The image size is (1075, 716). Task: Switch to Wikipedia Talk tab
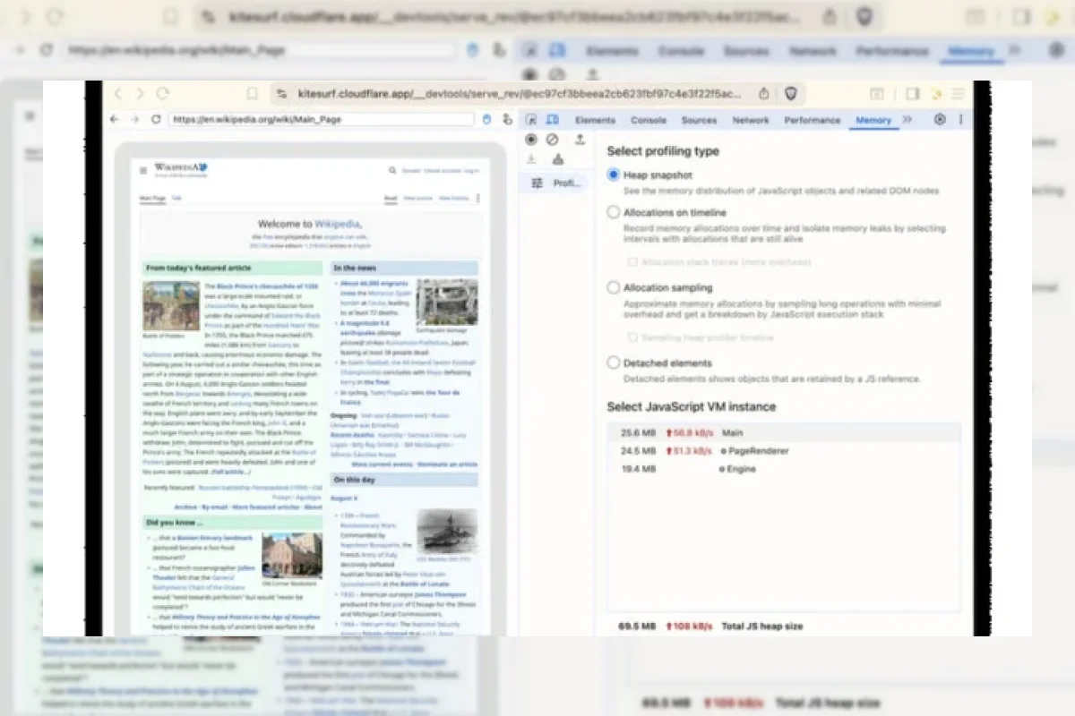[176, 198]
